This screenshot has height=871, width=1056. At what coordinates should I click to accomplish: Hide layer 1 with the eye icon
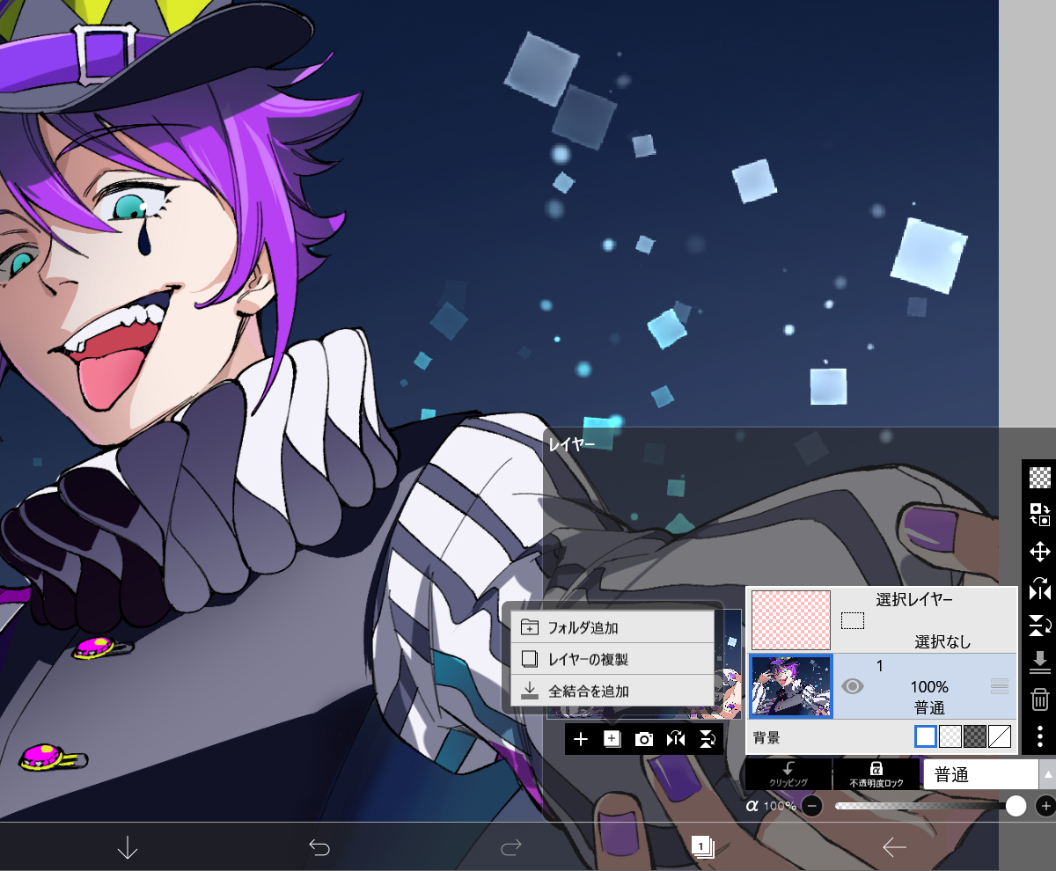[x=852, y=686]
